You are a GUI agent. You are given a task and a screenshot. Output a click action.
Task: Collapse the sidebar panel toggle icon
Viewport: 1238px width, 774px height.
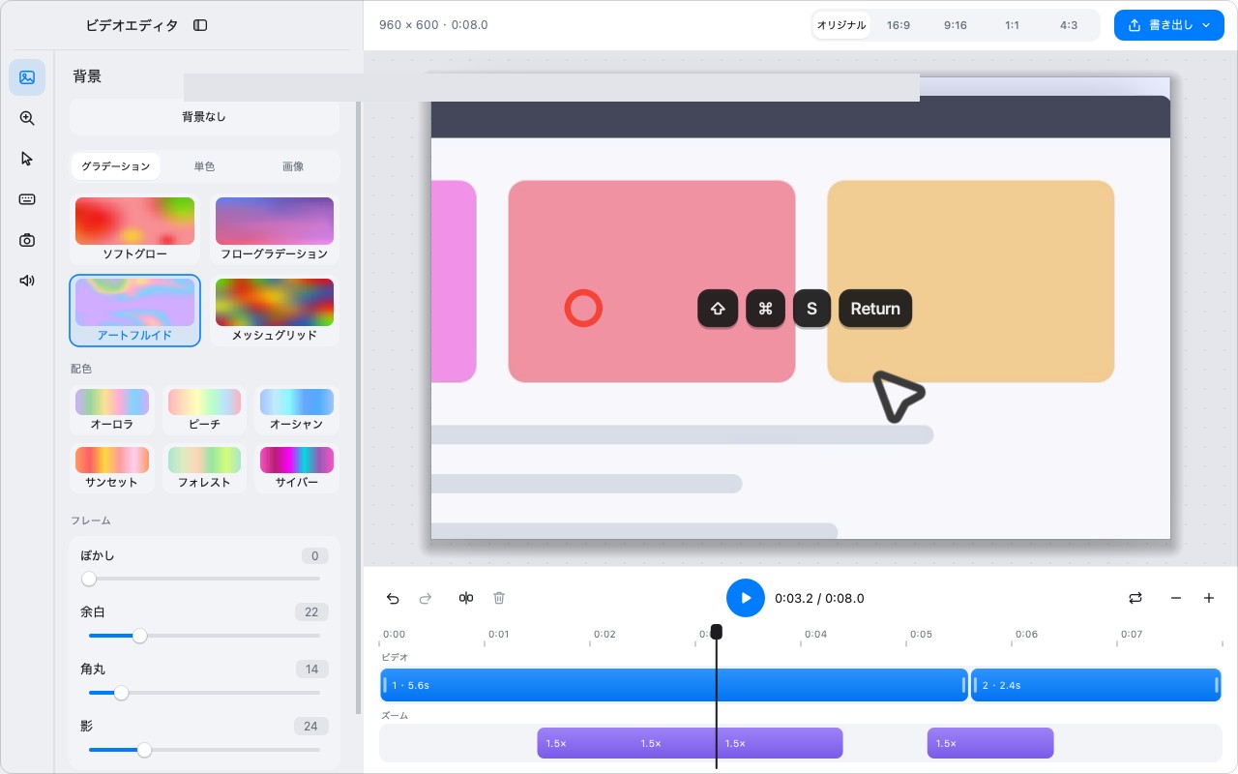coord(200,25)
